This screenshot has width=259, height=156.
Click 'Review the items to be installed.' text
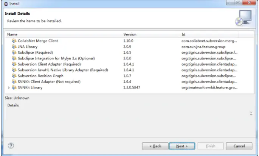tap(34, 21)
